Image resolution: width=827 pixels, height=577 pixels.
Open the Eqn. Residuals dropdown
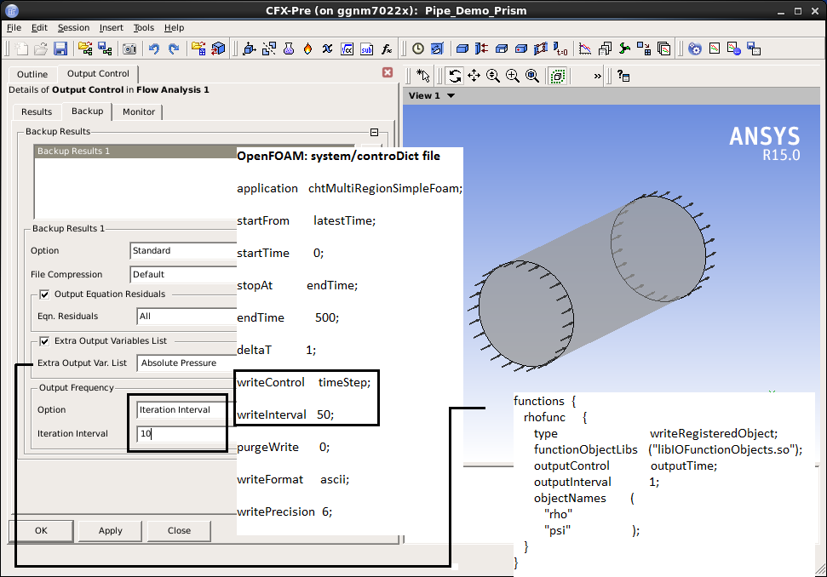point(187,317)
